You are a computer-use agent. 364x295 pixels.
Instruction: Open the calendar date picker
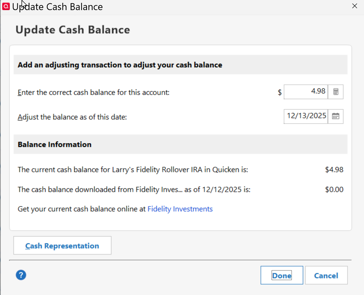click(x=336, y=116)
